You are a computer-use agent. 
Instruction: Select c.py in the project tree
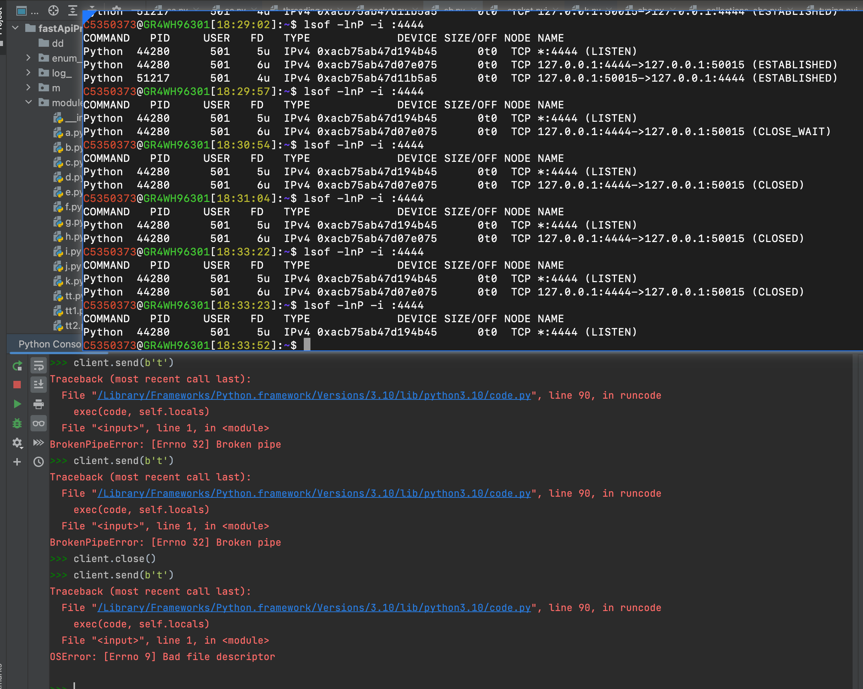coord(73,163)
